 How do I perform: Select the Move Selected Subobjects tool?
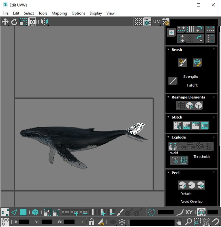pyautogui.click(x=5, y=22)
